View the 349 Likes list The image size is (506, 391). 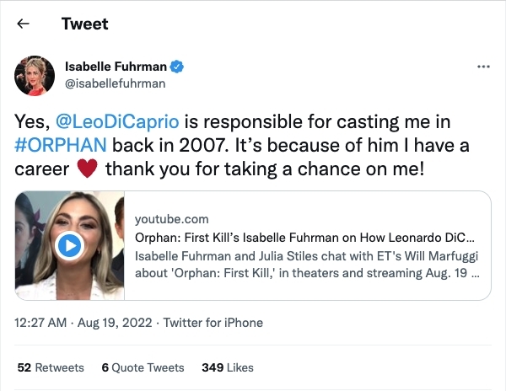coord(227,367)
